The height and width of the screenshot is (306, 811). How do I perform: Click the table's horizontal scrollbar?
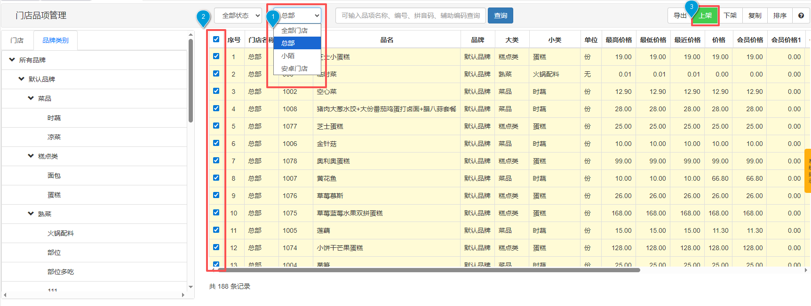(x=423, y=270)
